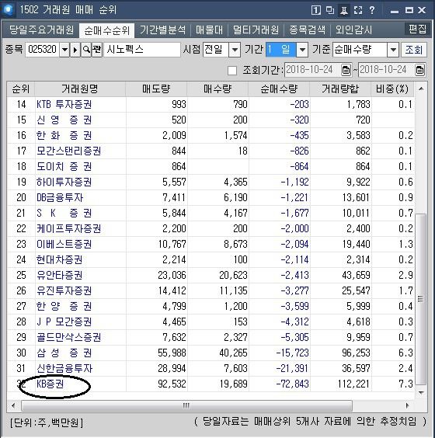
Task: Select the 이베스트증권 broker name
Action: tap(64, 244)
